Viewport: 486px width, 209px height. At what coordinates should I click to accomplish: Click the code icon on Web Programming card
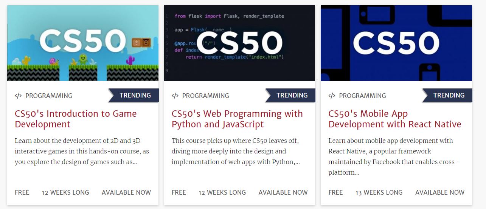pos(175,96)
